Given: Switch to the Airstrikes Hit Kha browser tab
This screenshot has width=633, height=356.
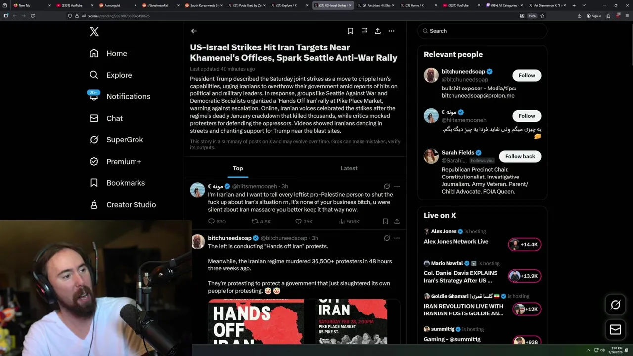Looking at the screenshot, I should pos(374,5).
